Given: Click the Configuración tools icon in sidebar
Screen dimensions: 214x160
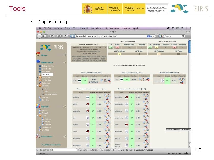Looking at the screenshot, I should pos(38,136).
